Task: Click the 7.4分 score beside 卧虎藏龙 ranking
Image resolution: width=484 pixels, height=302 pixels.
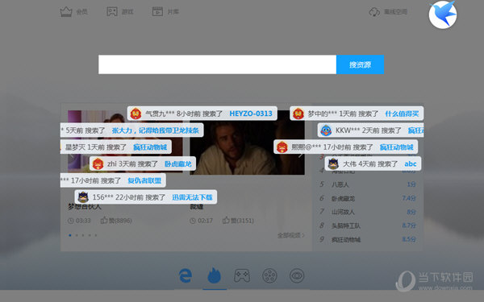Action: click(x=409, y=198)
